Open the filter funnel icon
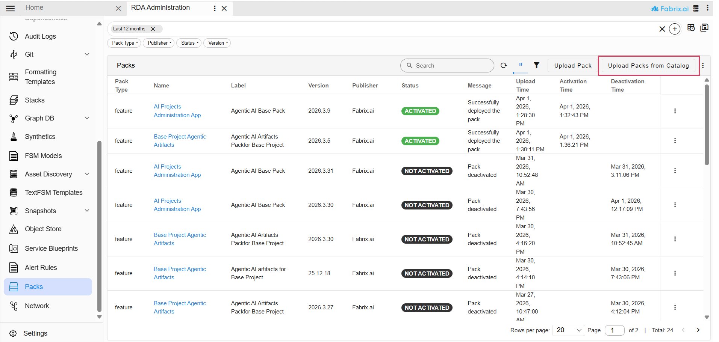Image resolution: width=719 pixels, height=342 pixels. coord(536,65)
